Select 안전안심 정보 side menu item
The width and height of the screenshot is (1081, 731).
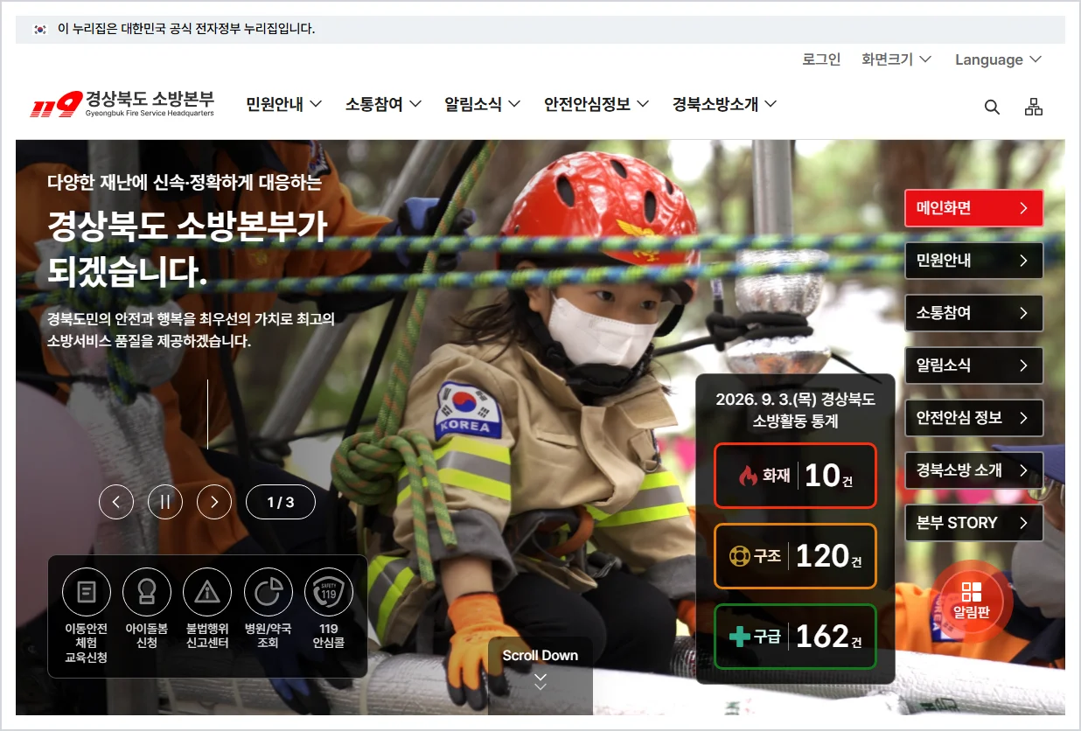click(x=973, y=418)
